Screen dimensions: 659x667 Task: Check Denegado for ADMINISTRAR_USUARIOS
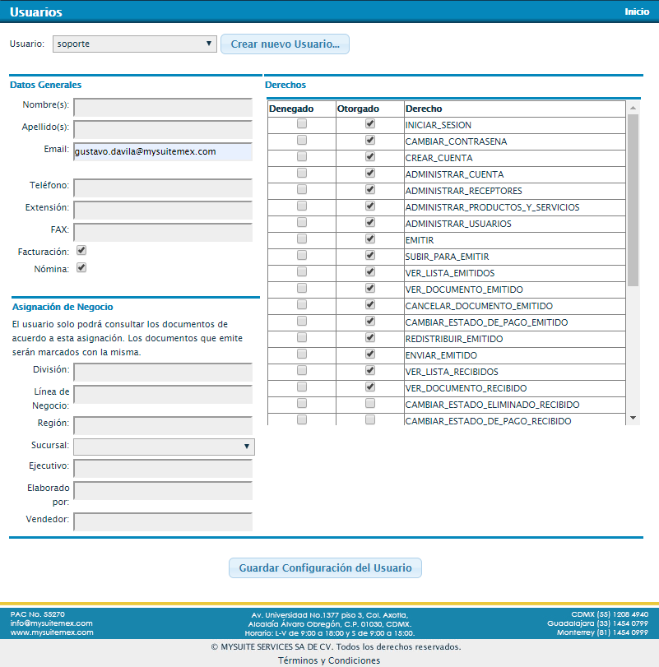302,223
